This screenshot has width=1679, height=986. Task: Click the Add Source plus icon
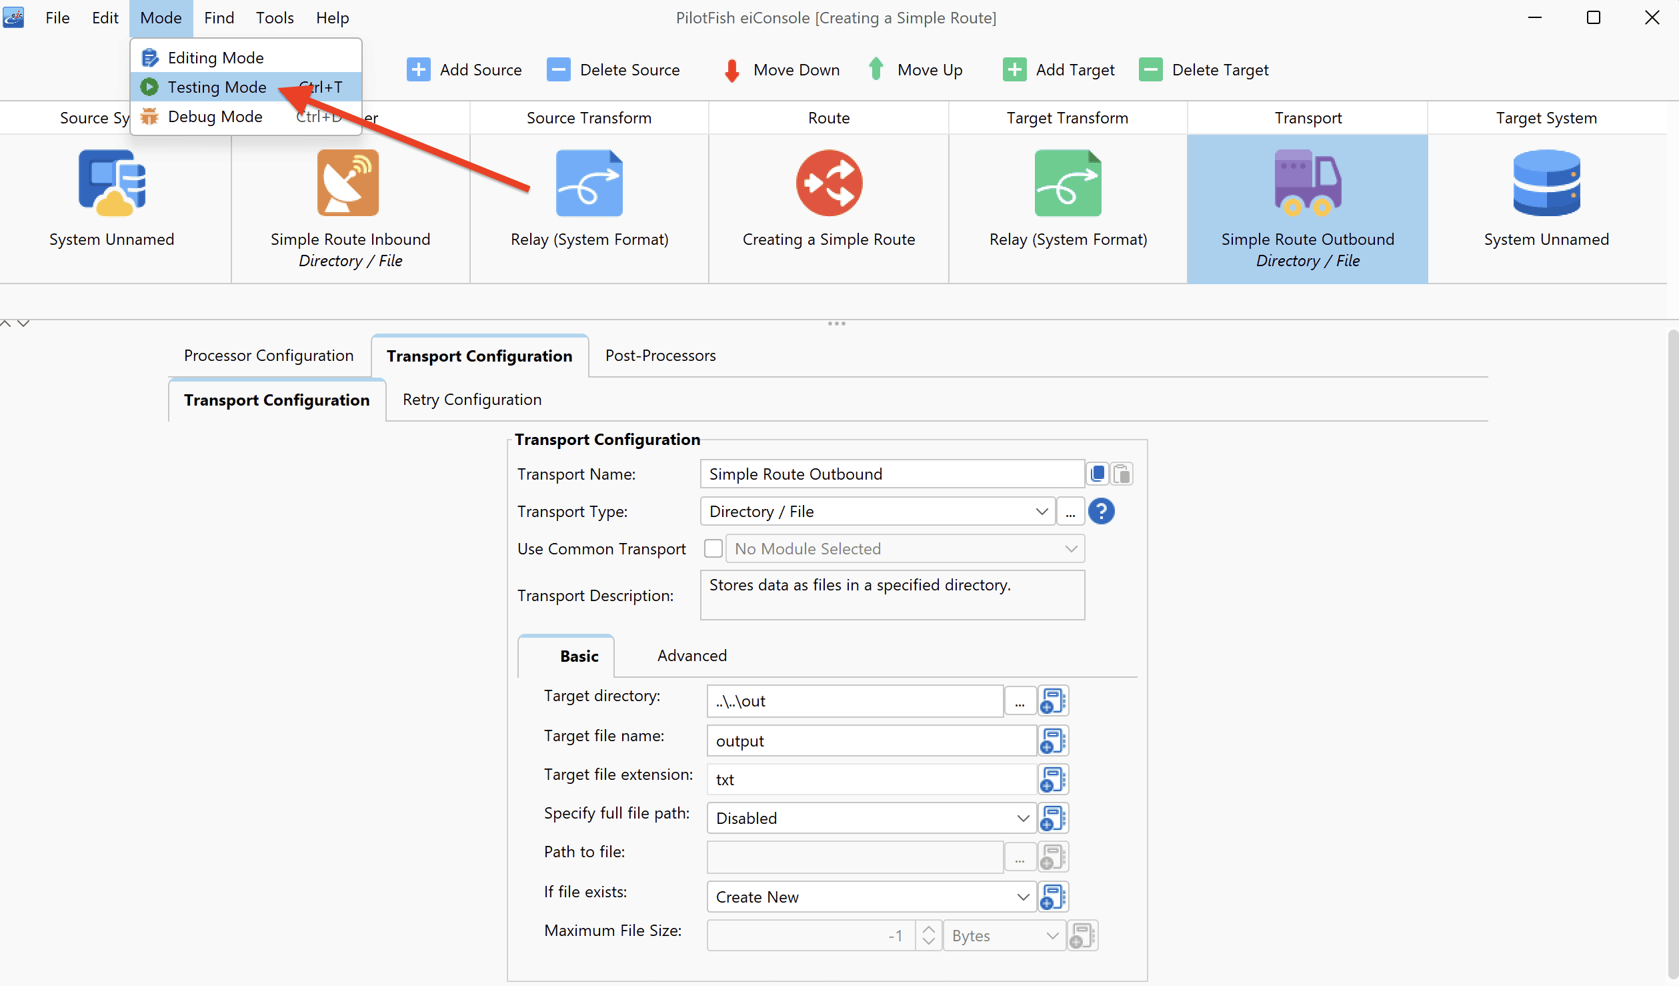click(x=418, y=69)
